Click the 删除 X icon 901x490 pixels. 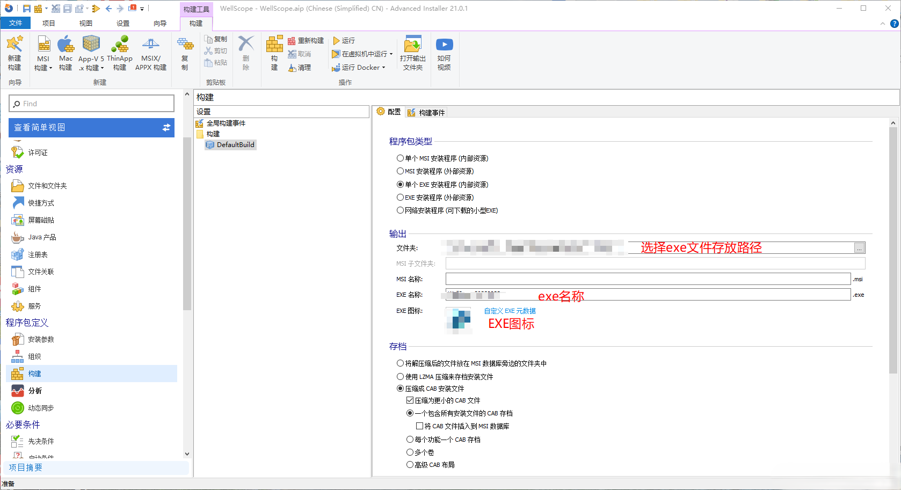(x=246, y=44)
